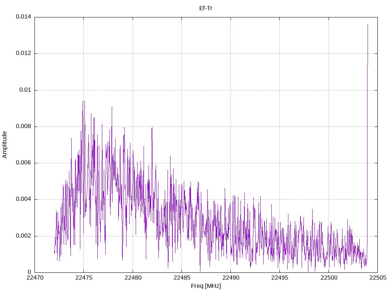This screenshot has height=291, width=388.
Task: Select the 22470 x-axis tick label
Action: [35, 278]
